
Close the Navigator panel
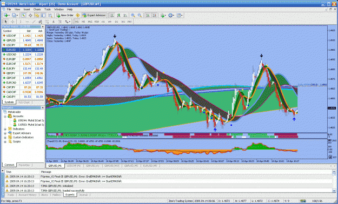click(x=43, y=107)
